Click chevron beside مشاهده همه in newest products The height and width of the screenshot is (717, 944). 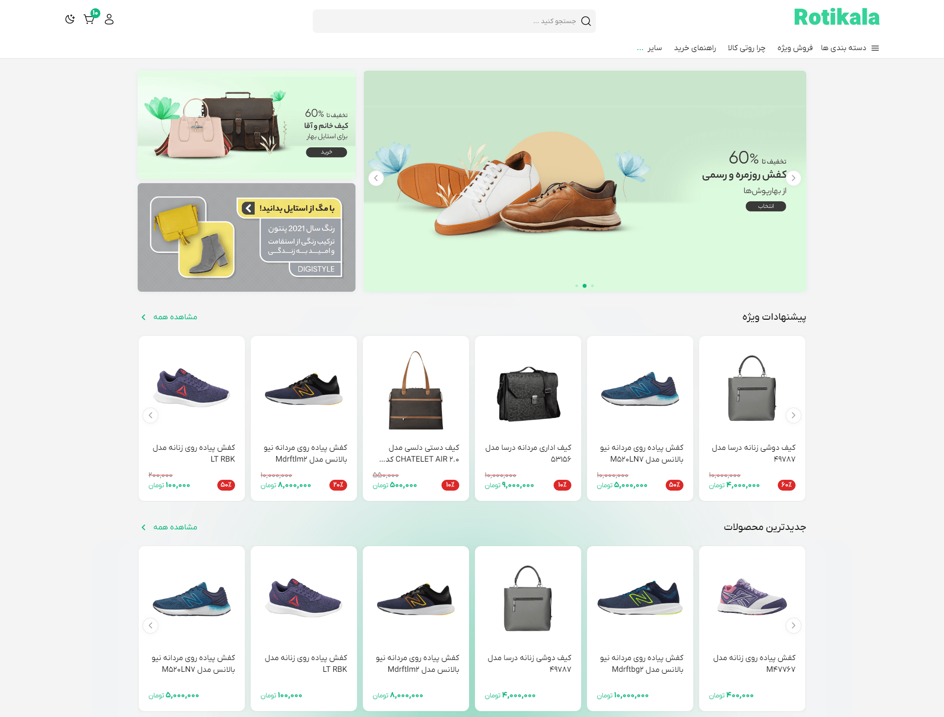(x=144, y=527)
